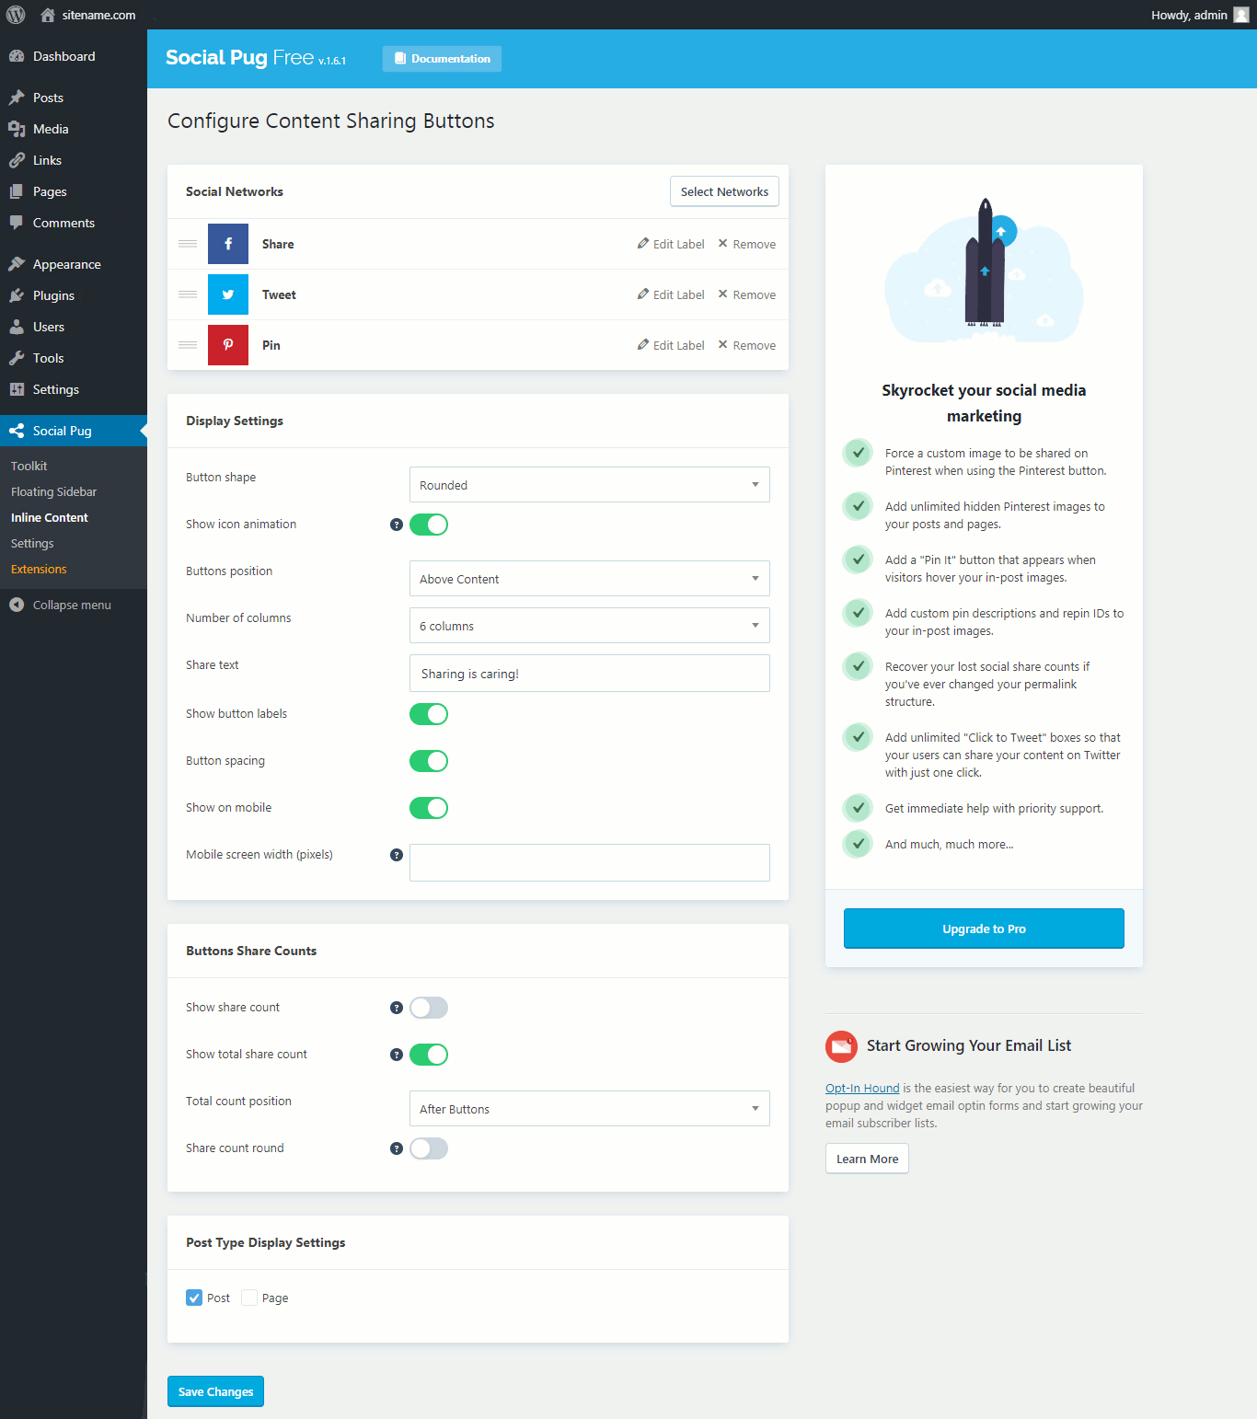Enable Show share count switch
Viewport: 1257px width, 1419px height.
coord(429,1008)
